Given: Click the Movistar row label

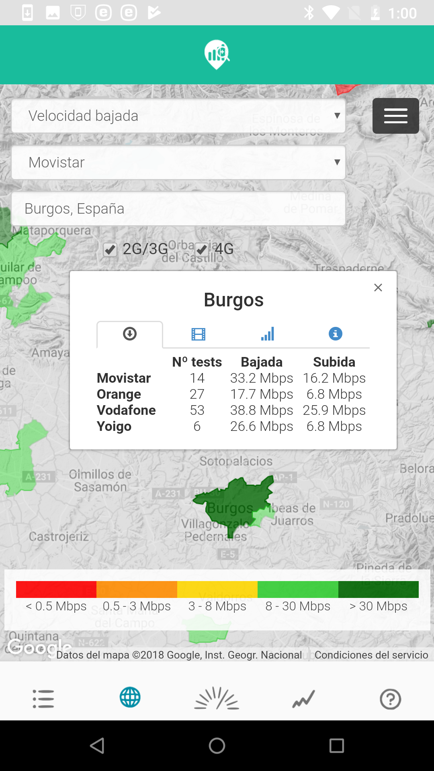Looking at the screenshot, I should pyautogui.click(x=124, y=378).
